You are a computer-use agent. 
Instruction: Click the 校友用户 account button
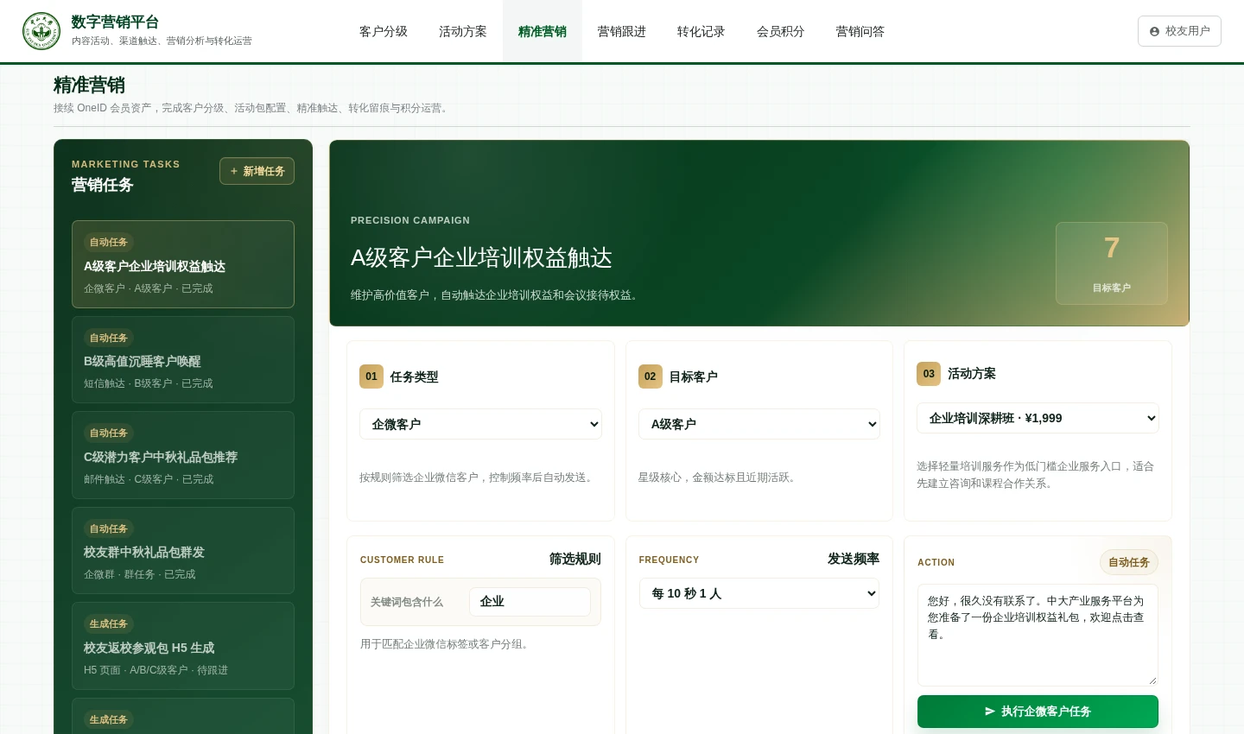click(1179, 31)
